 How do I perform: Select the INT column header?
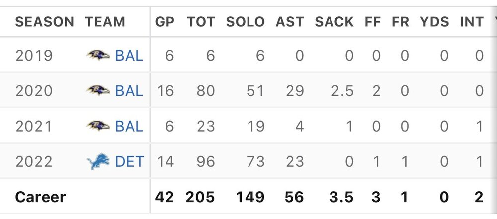tap(471, 22)
